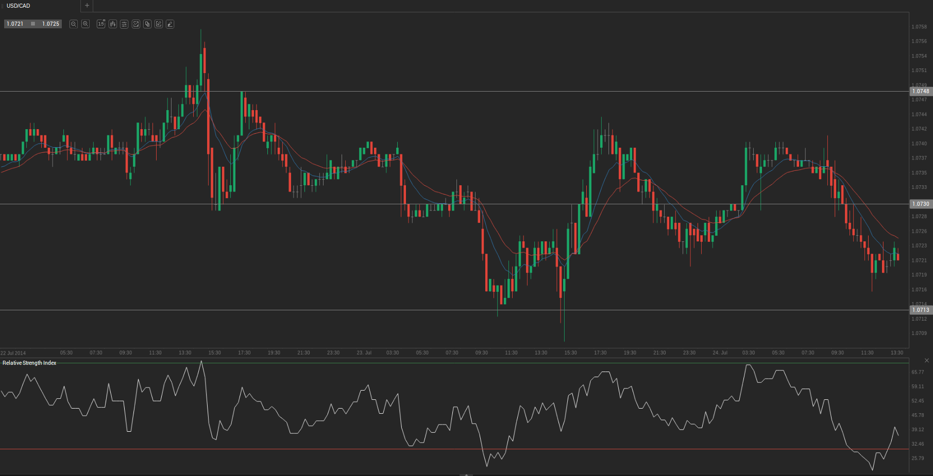The height and width of the screenshot is (476, 933).
Task: Select the 1.0730 price level marker
Action: 921,204
